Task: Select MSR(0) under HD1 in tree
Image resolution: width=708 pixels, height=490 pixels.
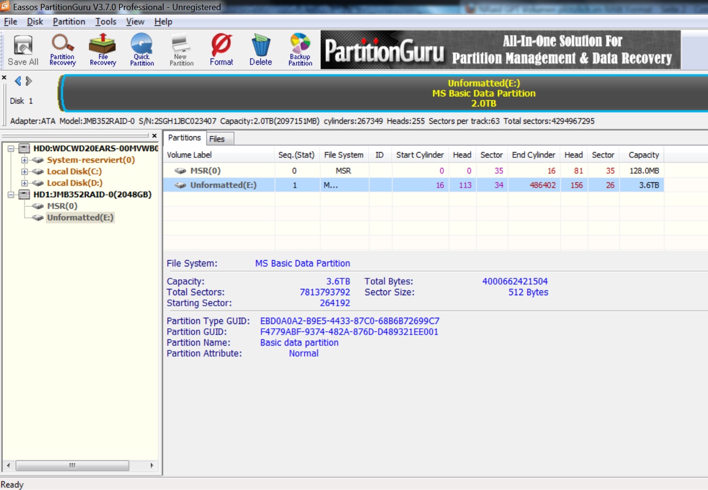Action: [62, 206]
